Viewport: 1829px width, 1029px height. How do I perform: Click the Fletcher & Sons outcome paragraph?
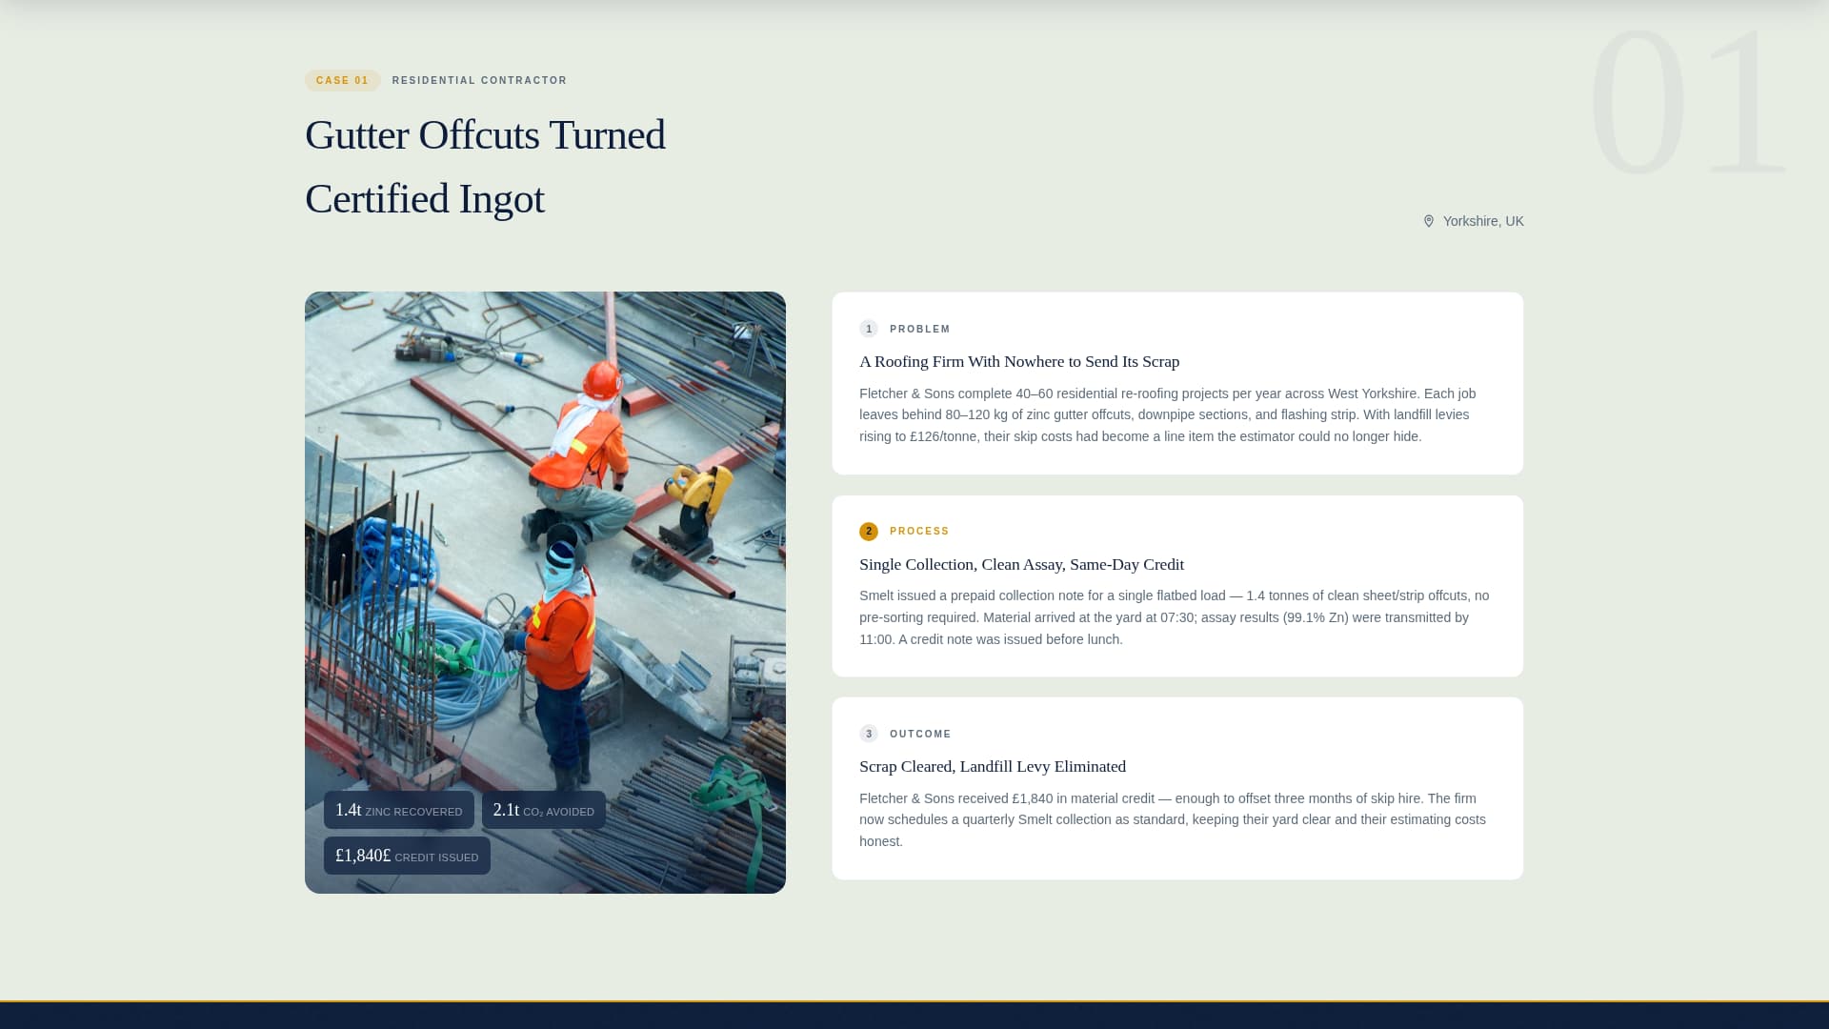pyautogui.click(x=1172, y=819)
